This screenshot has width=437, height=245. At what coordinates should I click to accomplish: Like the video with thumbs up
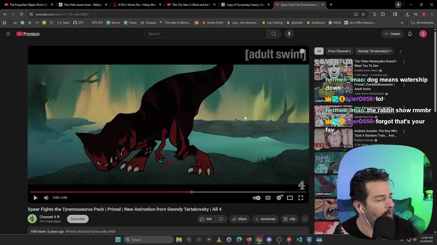(206, 219)
